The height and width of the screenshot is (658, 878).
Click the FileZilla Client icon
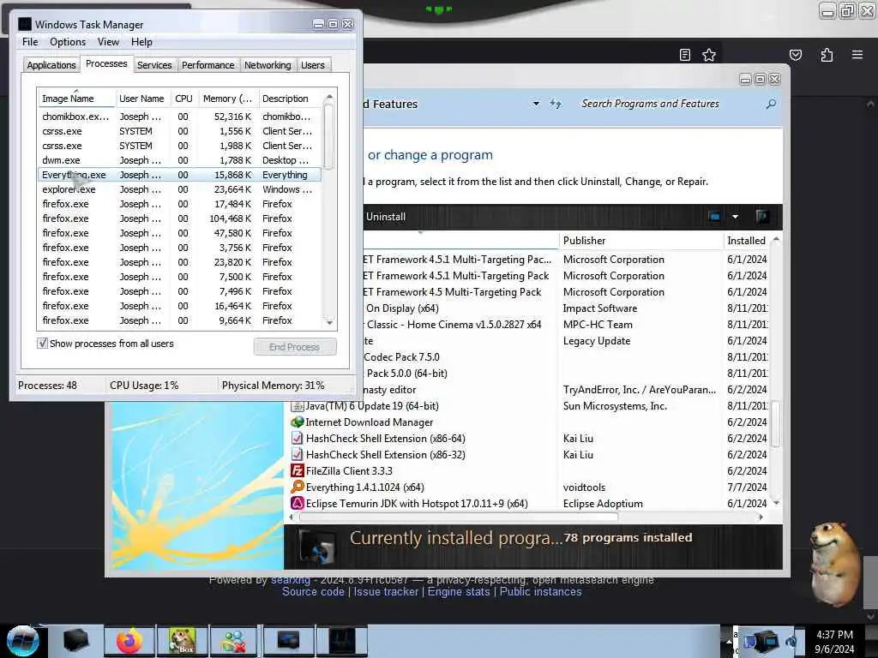pyautogui.click(x=298, y=470)
